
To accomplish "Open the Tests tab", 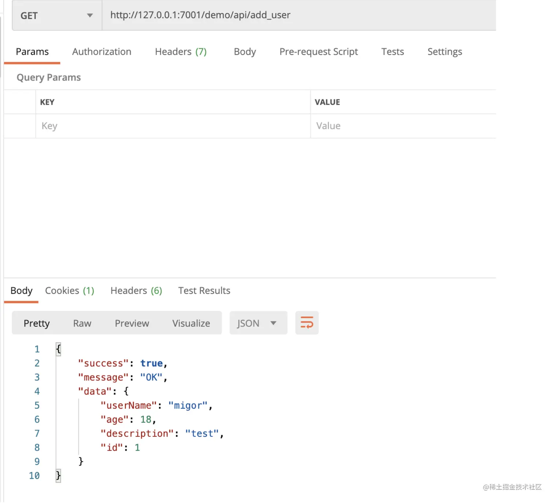I will pos(392,52).
